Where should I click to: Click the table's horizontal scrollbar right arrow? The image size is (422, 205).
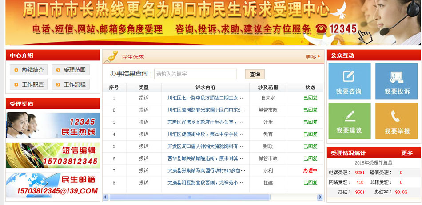click(320, 197)
